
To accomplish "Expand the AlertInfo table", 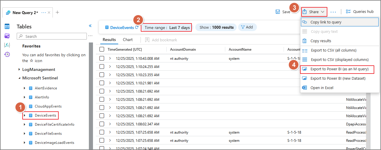I will tap(25, 97).
